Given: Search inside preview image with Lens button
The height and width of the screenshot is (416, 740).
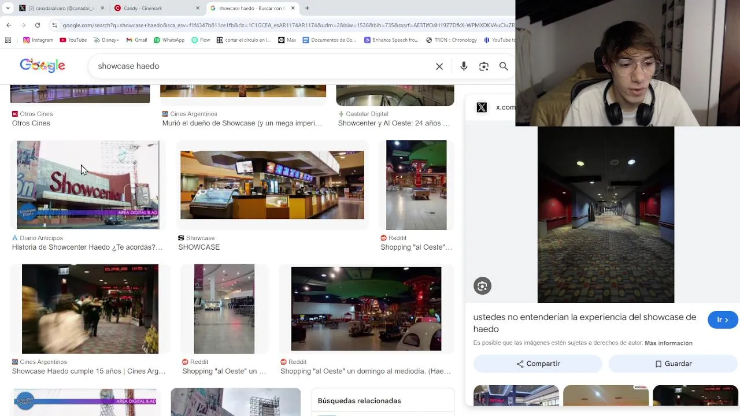Looking at the screenshot, I should click(482, 286).
